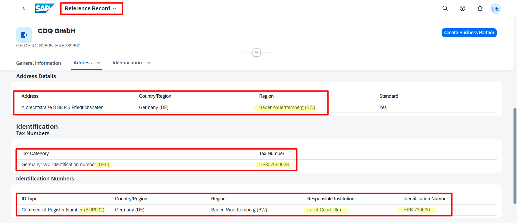Image resolution: width=517 pixels, height=223 pixels.
Task: Click the Identification Number column header
Action: pyautogui.click(x=426, y=199)
